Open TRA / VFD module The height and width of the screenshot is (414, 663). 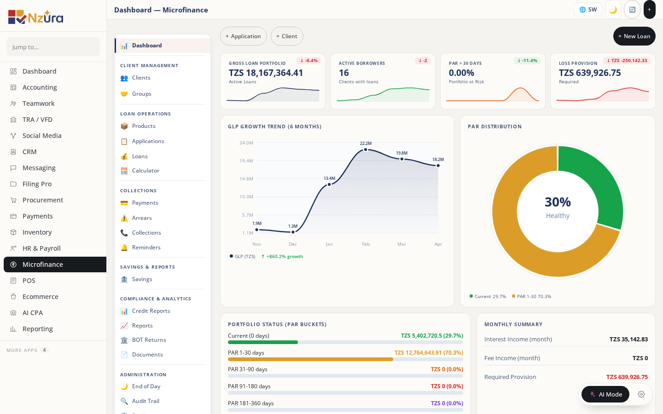coord(55,120)
